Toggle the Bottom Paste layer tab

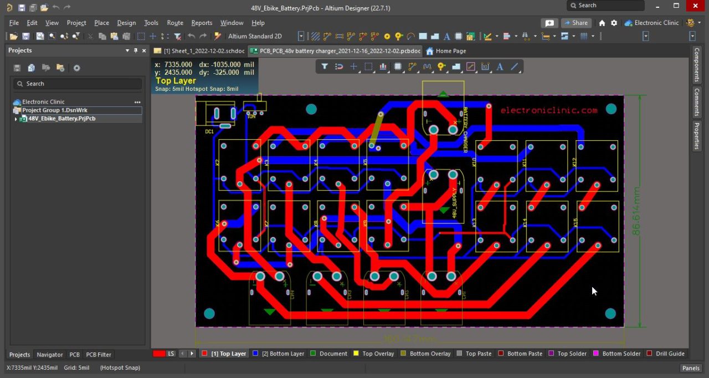point(520,354)
